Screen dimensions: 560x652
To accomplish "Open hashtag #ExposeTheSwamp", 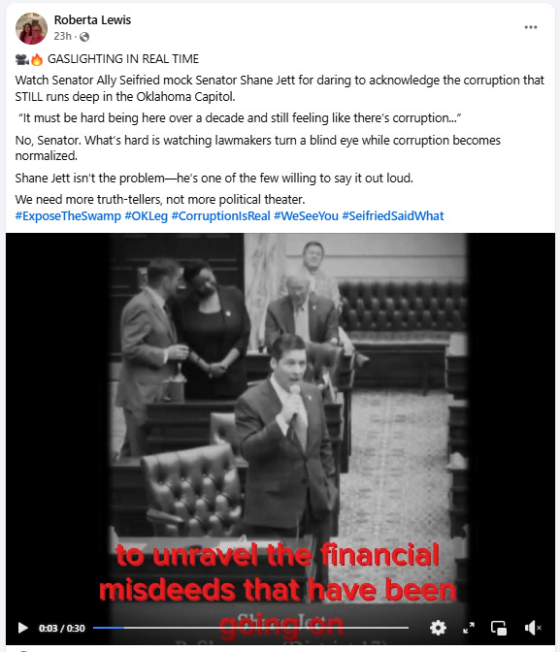I will pos(68,216).
